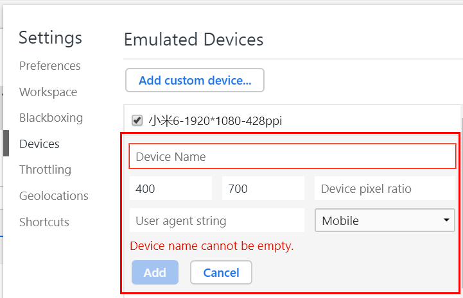Cancel the new device form
This screenshot has width=463, height=298.
(x=221, y=272)
